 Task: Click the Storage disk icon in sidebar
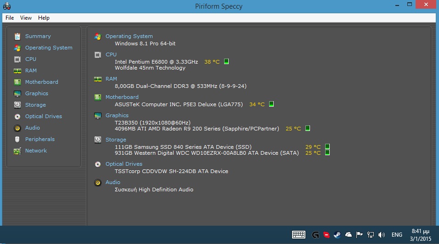[x=17, y=105]
